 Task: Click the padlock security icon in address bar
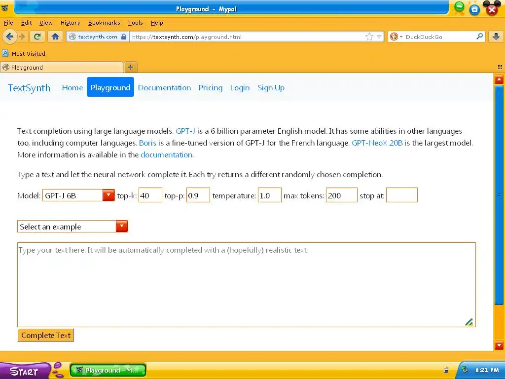[x=124, y=37]
